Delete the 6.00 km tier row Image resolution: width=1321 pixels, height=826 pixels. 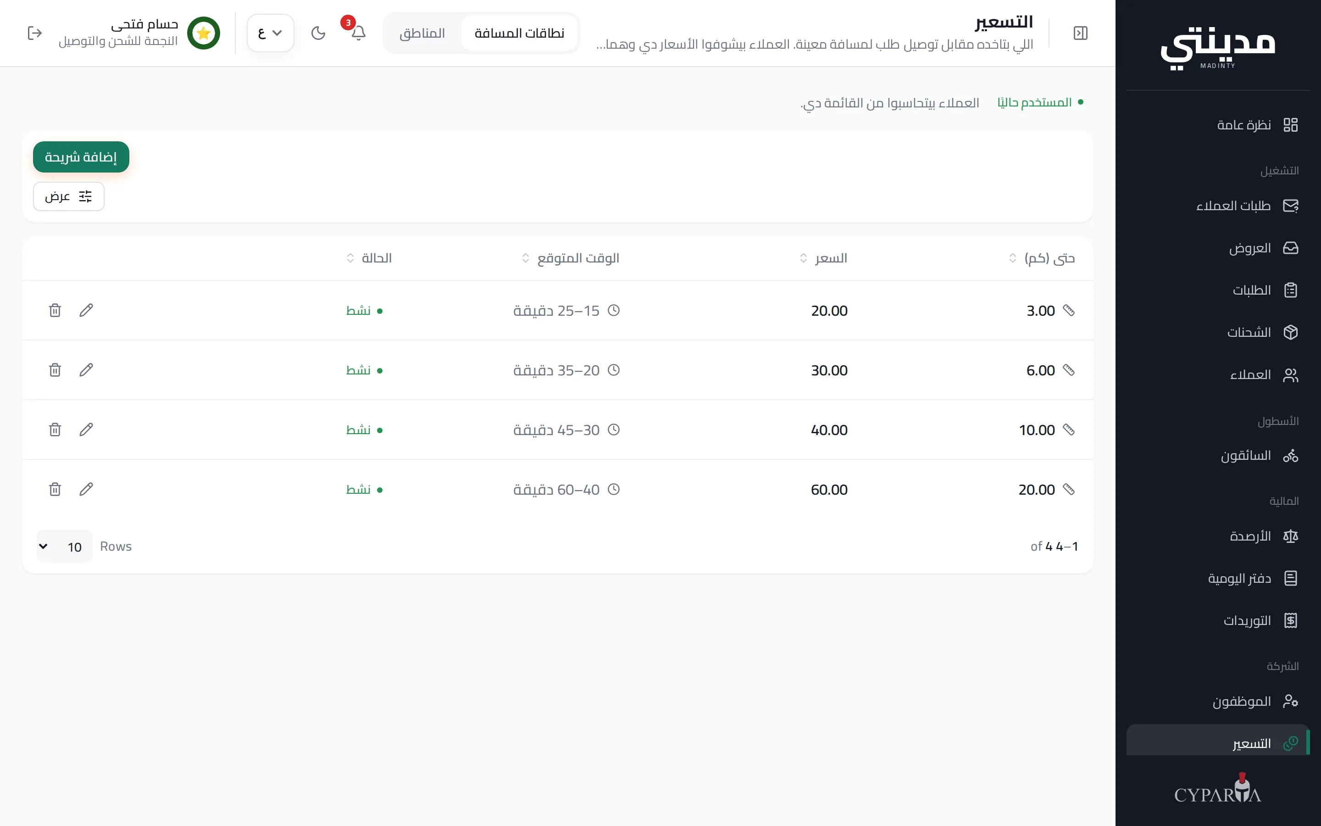55,370
